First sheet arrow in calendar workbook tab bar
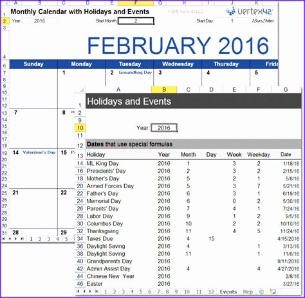Screen dimensions: 305x298 pyautogui.click(x=4, y=238)
